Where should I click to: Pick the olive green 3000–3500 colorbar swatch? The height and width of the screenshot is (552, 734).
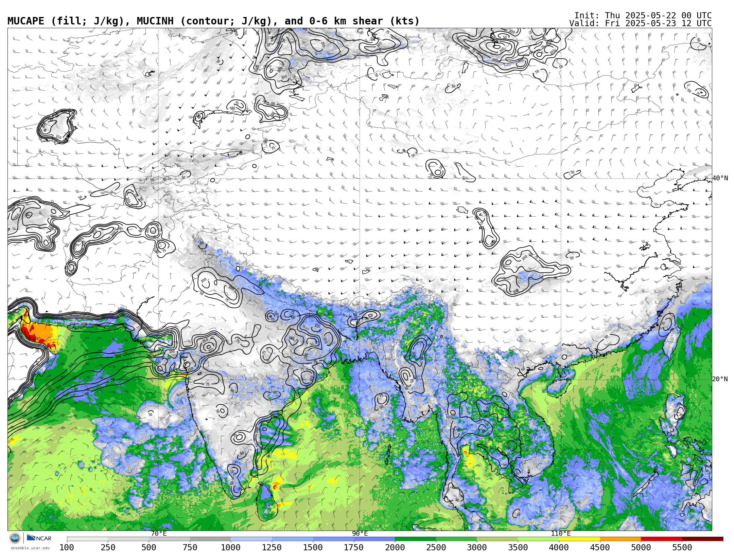(497, 539)
